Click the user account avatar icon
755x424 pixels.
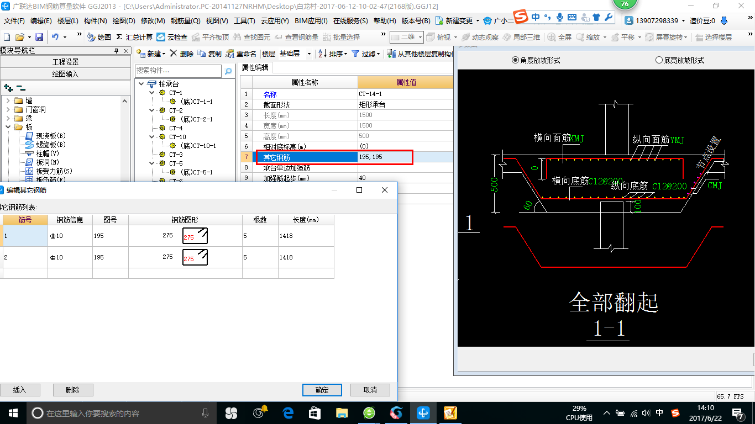pos(629,20)
